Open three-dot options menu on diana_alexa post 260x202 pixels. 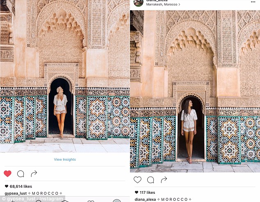click(253, 2)
